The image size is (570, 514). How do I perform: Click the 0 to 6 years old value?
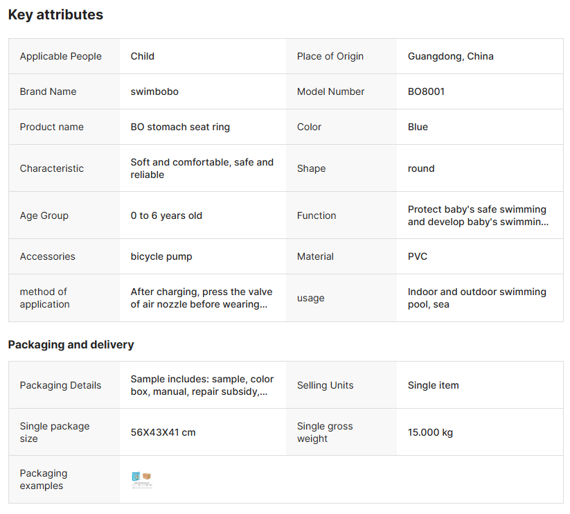click(x=166, y=215)
